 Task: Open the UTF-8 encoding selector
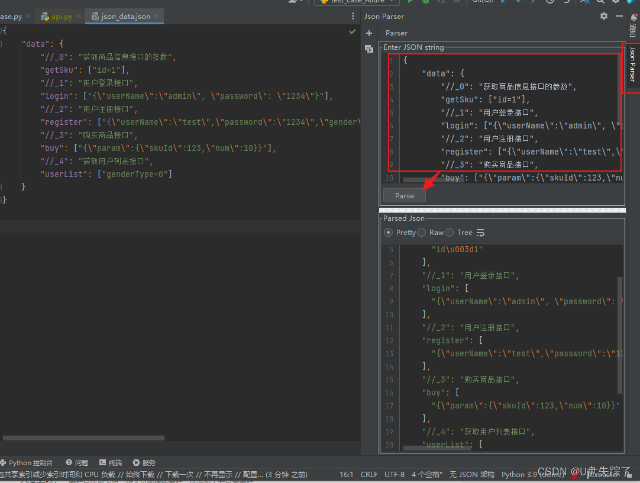395,474
